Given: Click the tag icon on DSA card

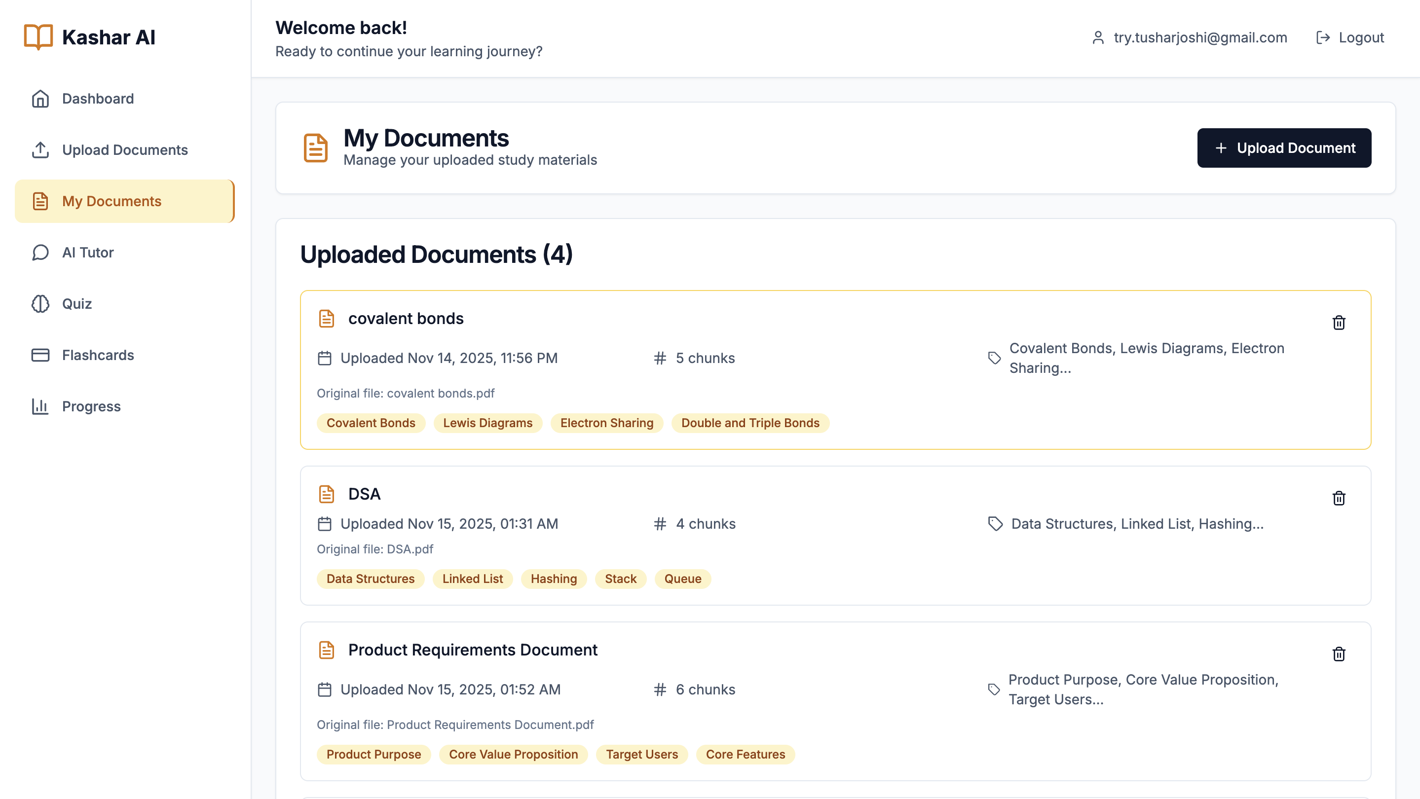Looking at the screenshot, I should [996, 524].
